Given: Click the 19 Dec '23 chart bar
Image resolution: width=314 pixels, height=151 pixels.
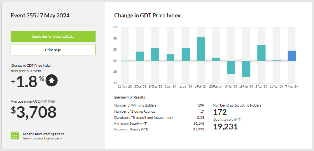Looking at the screenshot, I should tap(155, 55).
